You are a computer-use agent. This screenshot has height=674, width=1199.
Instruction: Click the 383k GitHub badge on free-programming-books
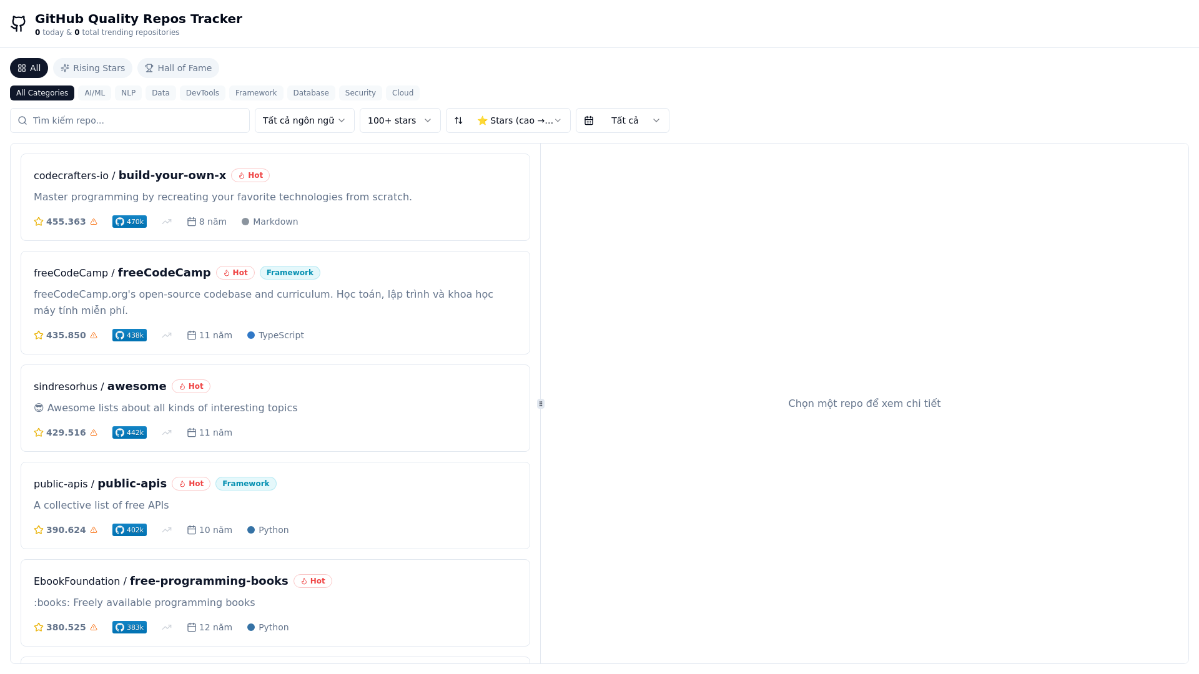click(x=129, y=627)
